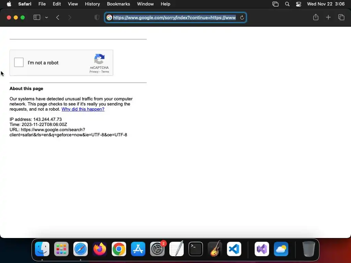Click the Google favicon in address bar

pyautogui.click(x=109, y=17)
